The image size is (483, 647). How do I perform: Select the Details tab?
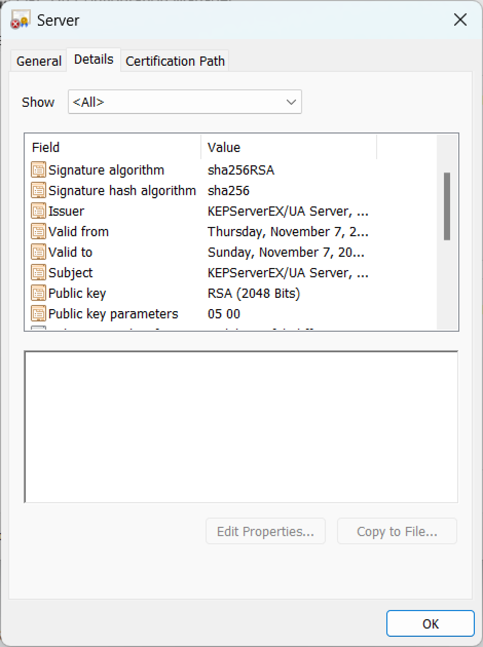click(x=94, y=60)
